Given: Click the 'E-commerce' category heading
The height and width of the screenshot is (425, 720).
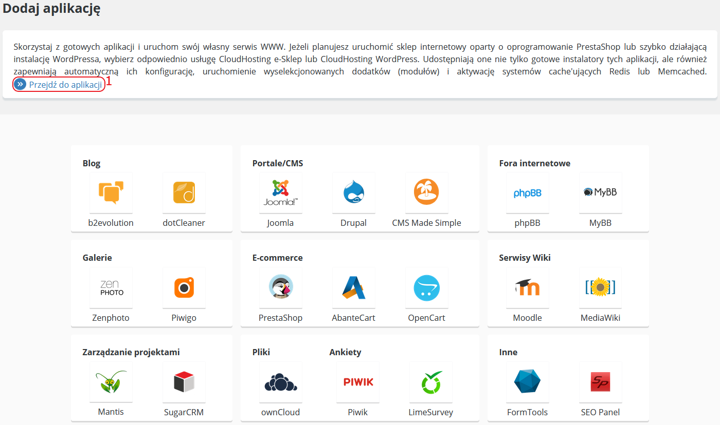Looking at the screenshot, I should pyautogui.click(x=278, y=258).
